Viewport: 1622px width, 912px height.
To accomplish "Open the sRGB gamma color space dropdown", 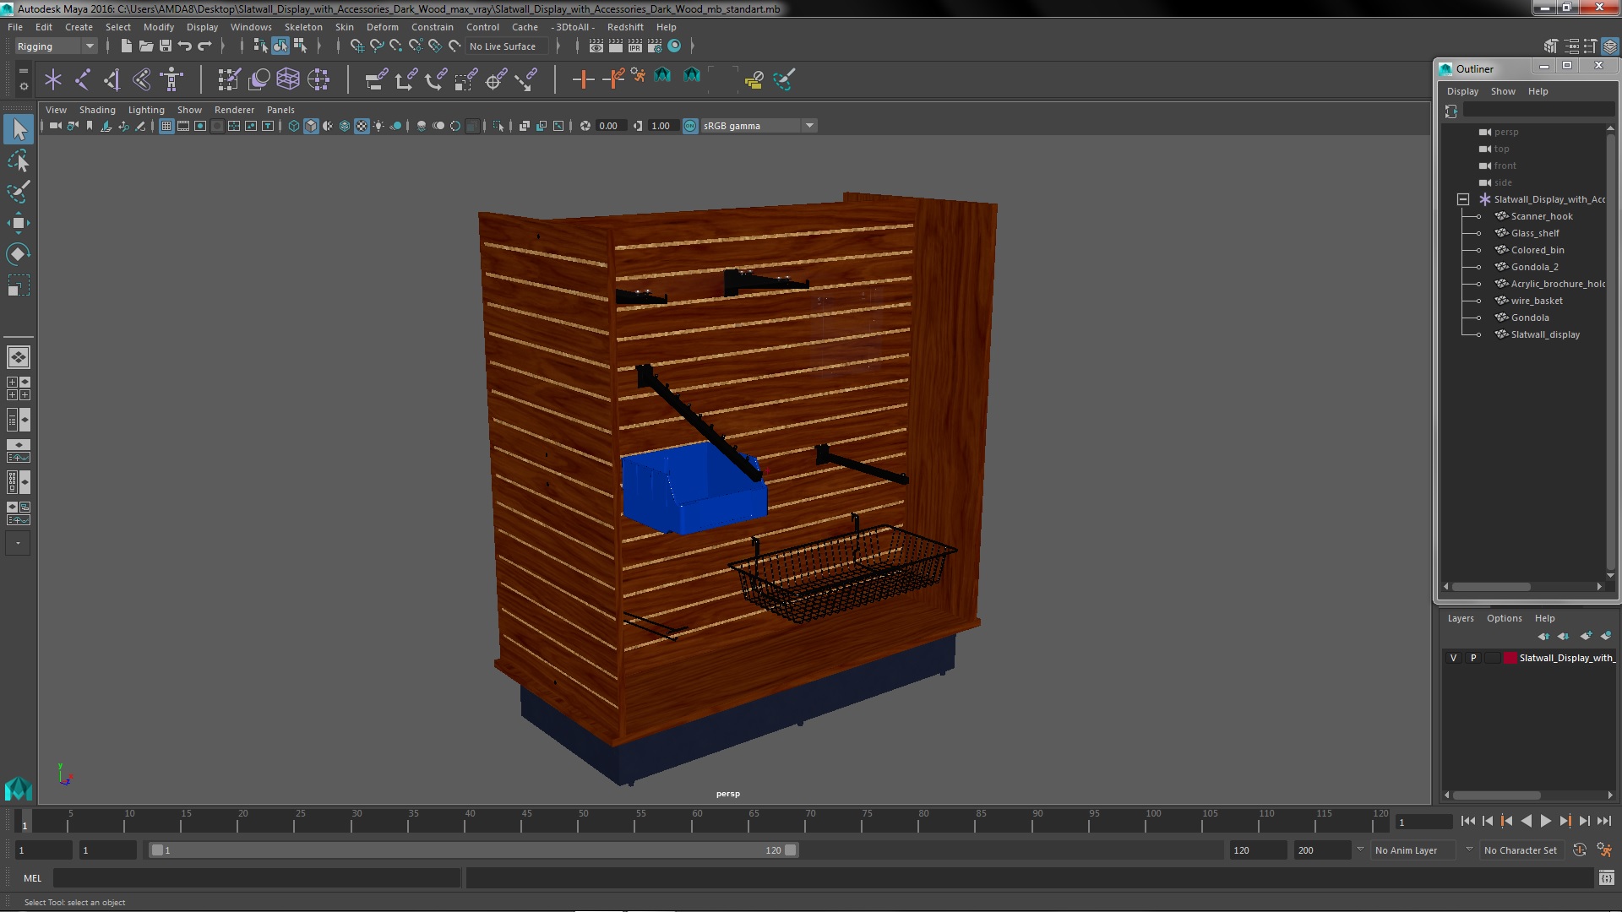I will pyautogui.click(x=809, y=126).
